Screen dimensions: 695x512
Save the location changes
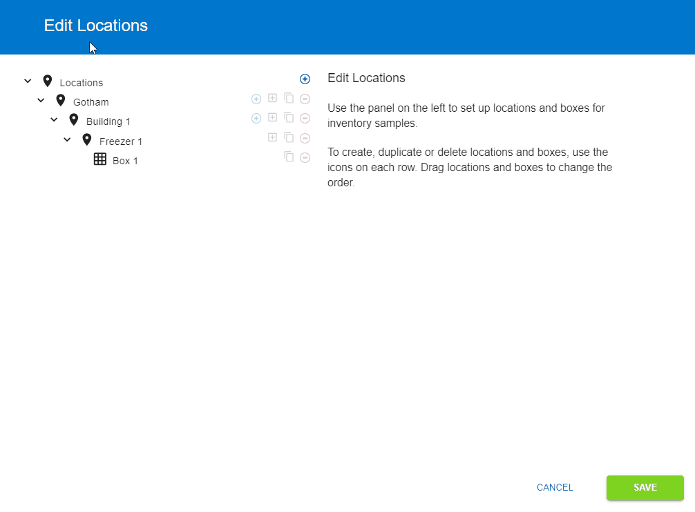click(645, 488)
